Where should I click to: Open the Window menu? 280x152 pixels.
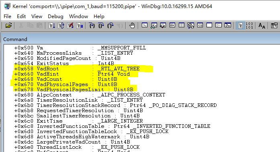click(x=79, y=16)
